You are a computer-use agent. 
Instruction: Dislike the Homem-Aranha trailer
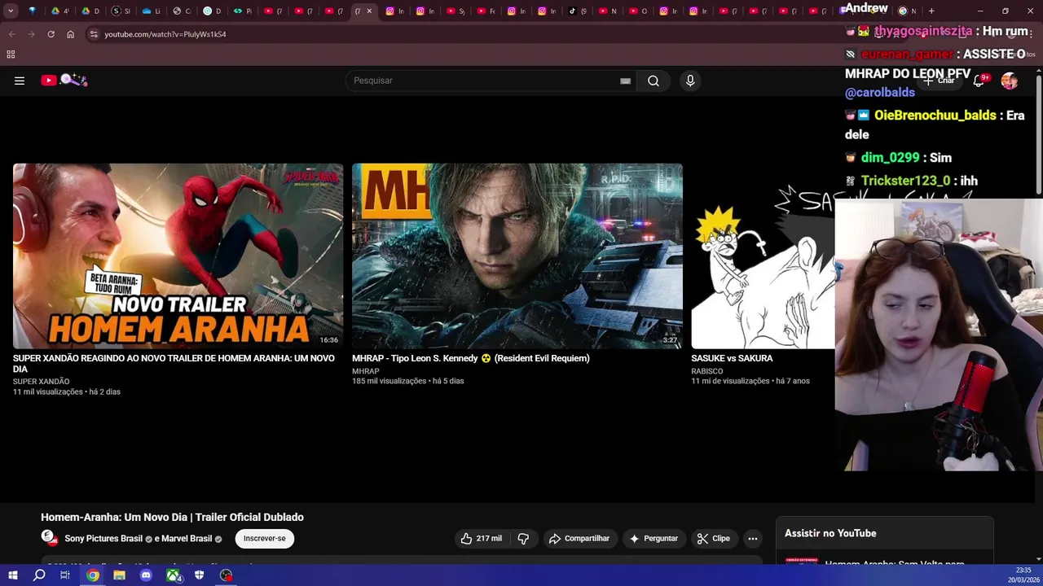pos(523,539)
